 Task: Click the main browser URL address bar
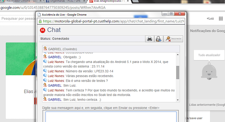112,7
